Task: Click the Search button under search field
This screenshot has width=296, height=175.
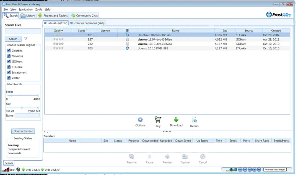Action: (13, 39)
